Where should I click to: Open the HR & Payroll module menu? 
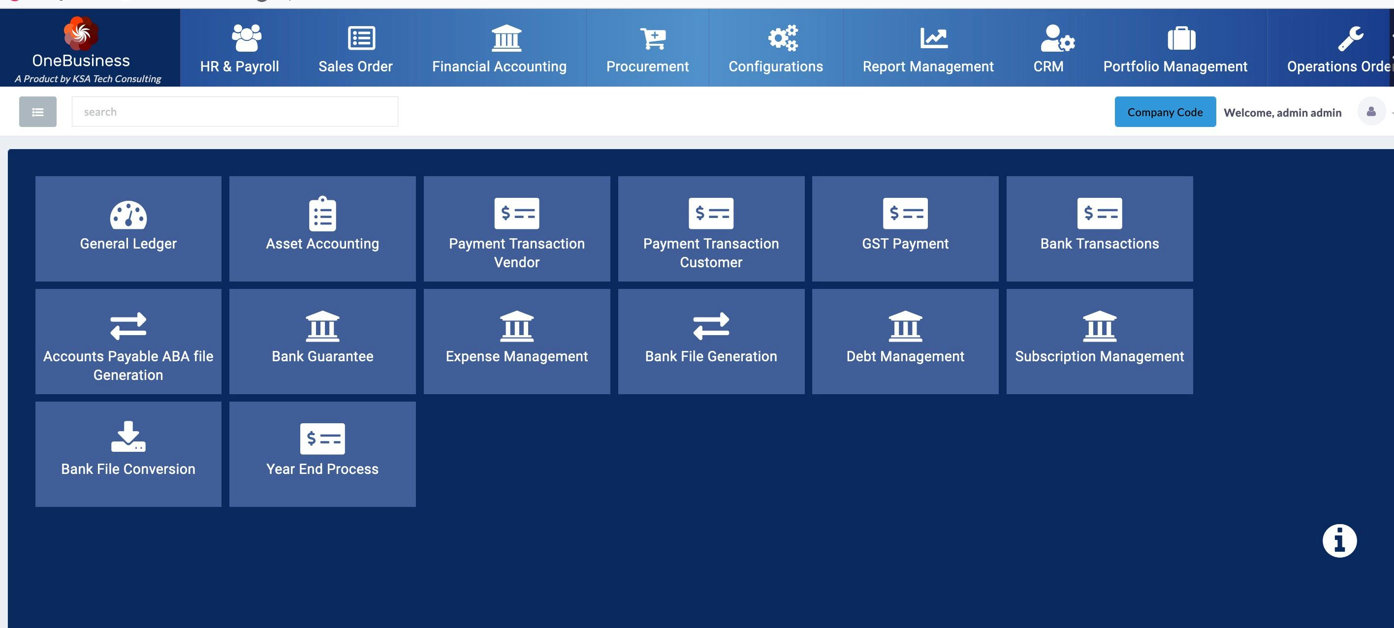[x=239, y=49]
